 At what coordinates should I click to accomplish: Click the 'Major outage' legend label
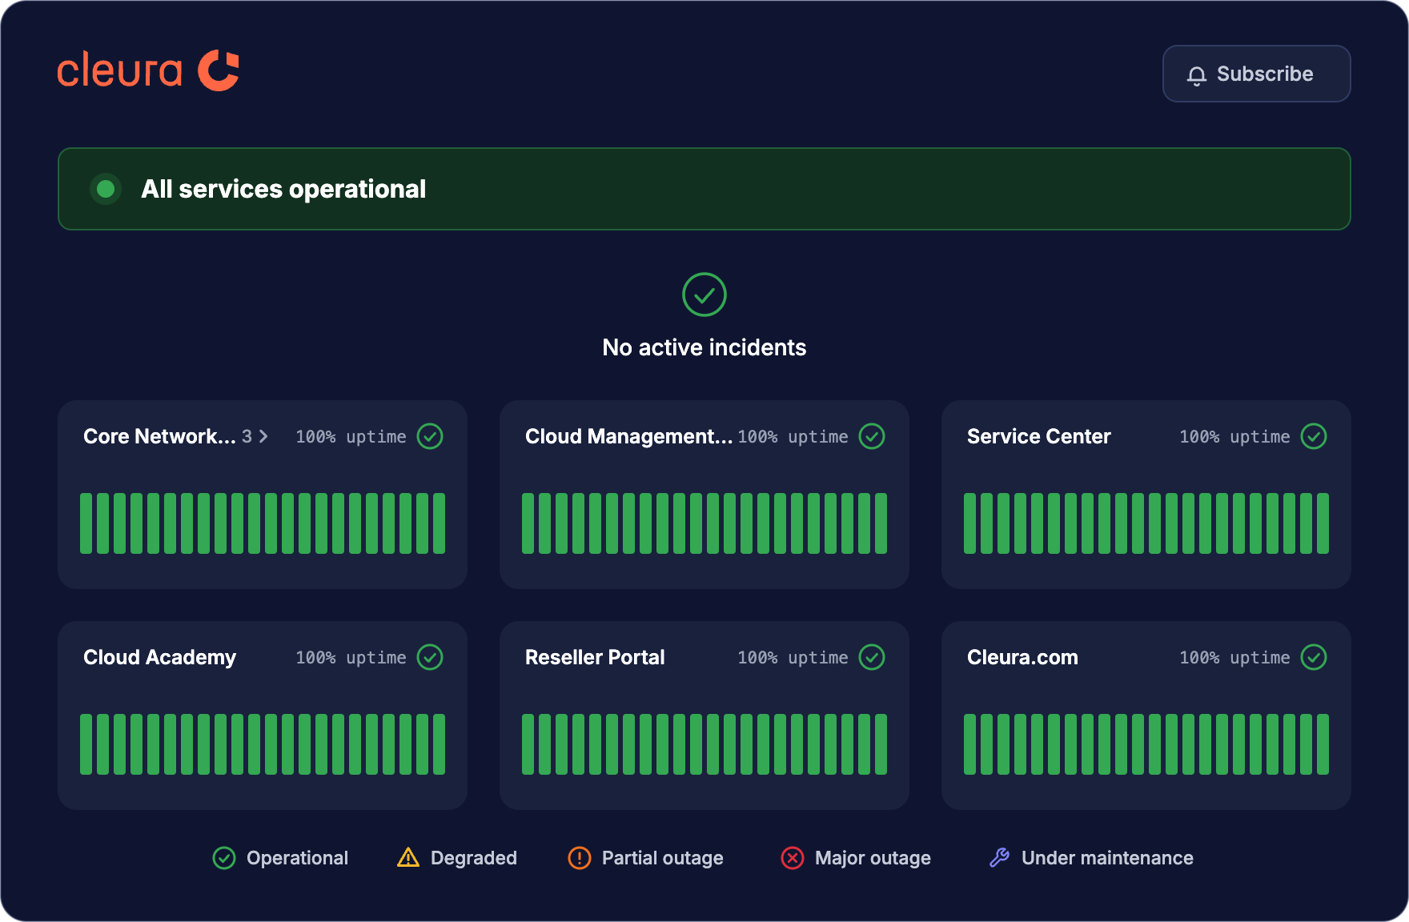pos(873,858)
